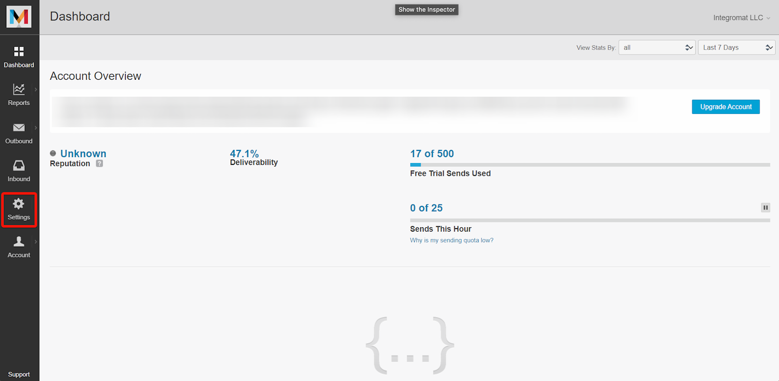Screen dimensions: 779x381
Task: Click the Dashboard page title
Action: 80,17
